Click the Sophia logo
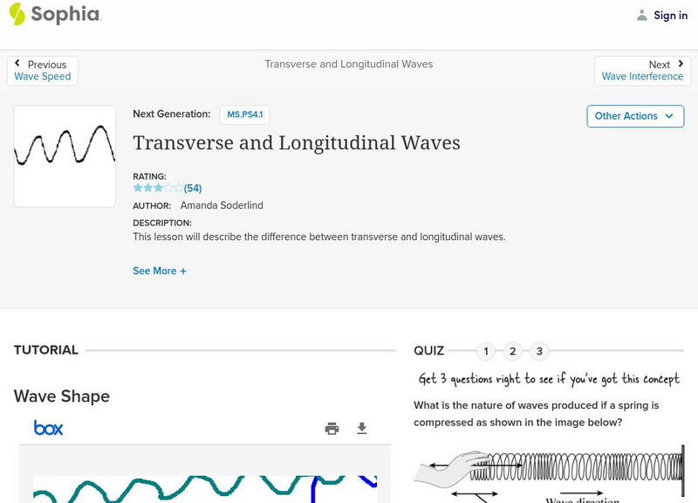Image resolution: width=698 pixels, height=503 pixels. tap(54, 14)
